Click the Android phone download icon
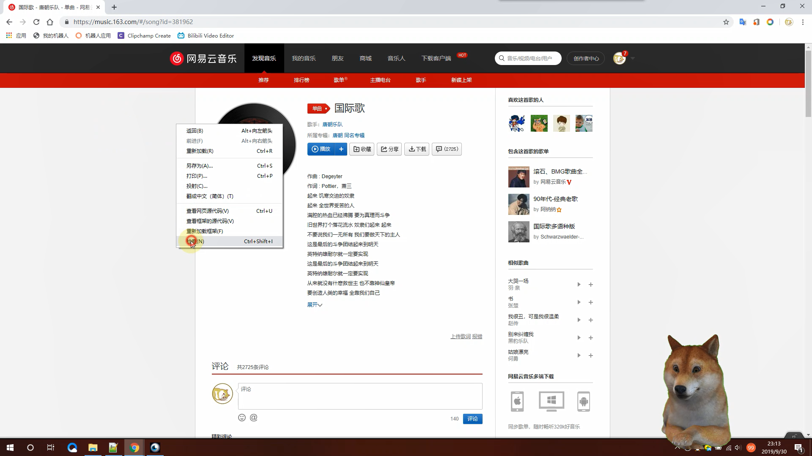812x456 pixels. [x=584, y=401]
